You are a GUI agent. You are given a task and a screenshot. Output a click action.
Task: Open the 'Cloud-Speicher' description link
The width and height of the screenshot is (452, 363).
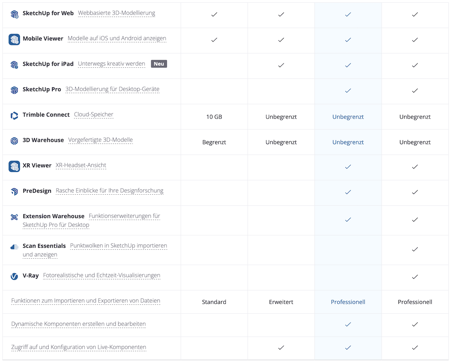pyautogui.click(x=93, y=114)
